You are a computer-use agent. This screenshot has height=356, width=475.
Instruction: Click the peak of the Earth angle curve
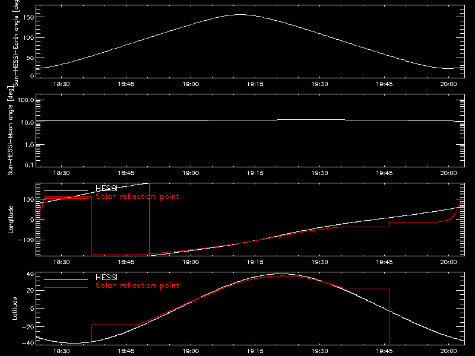coord(240,14)
